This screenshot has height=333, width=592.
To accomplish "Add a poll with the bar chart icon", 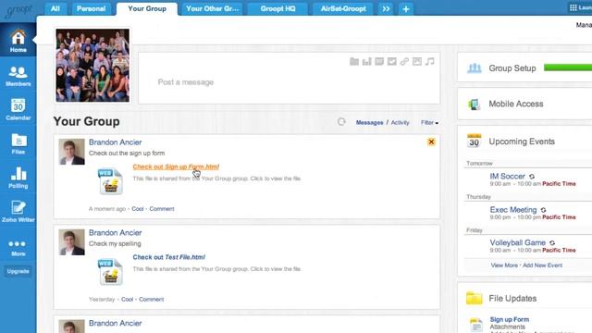I will tap(366, 62).
